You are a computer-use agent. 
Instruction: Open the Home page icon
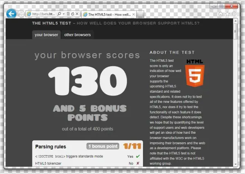click(x=220, y=14)
